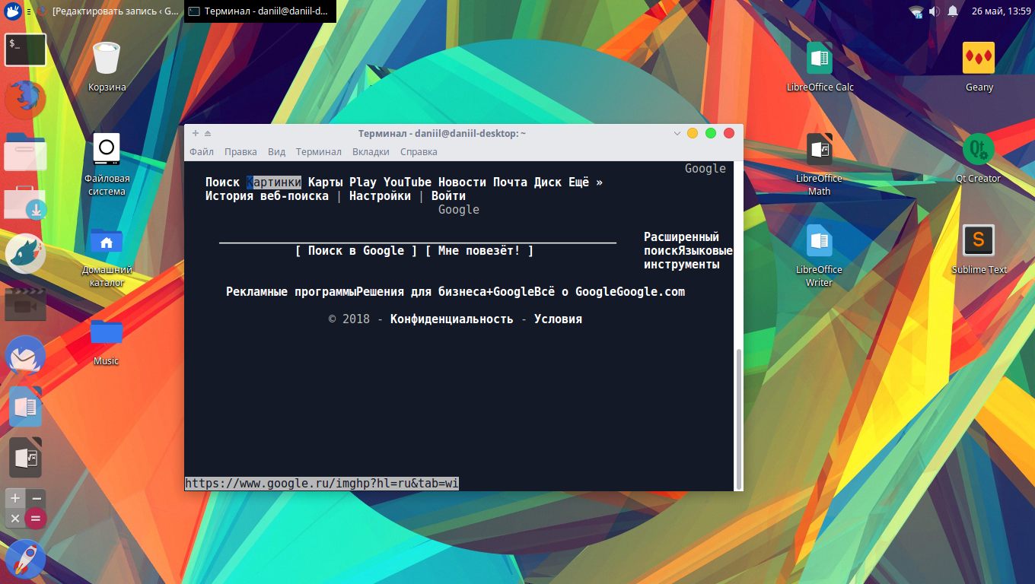Open the volume control in top panel
The width and height of the screenshot is (1035, 584).
point(935,11)
